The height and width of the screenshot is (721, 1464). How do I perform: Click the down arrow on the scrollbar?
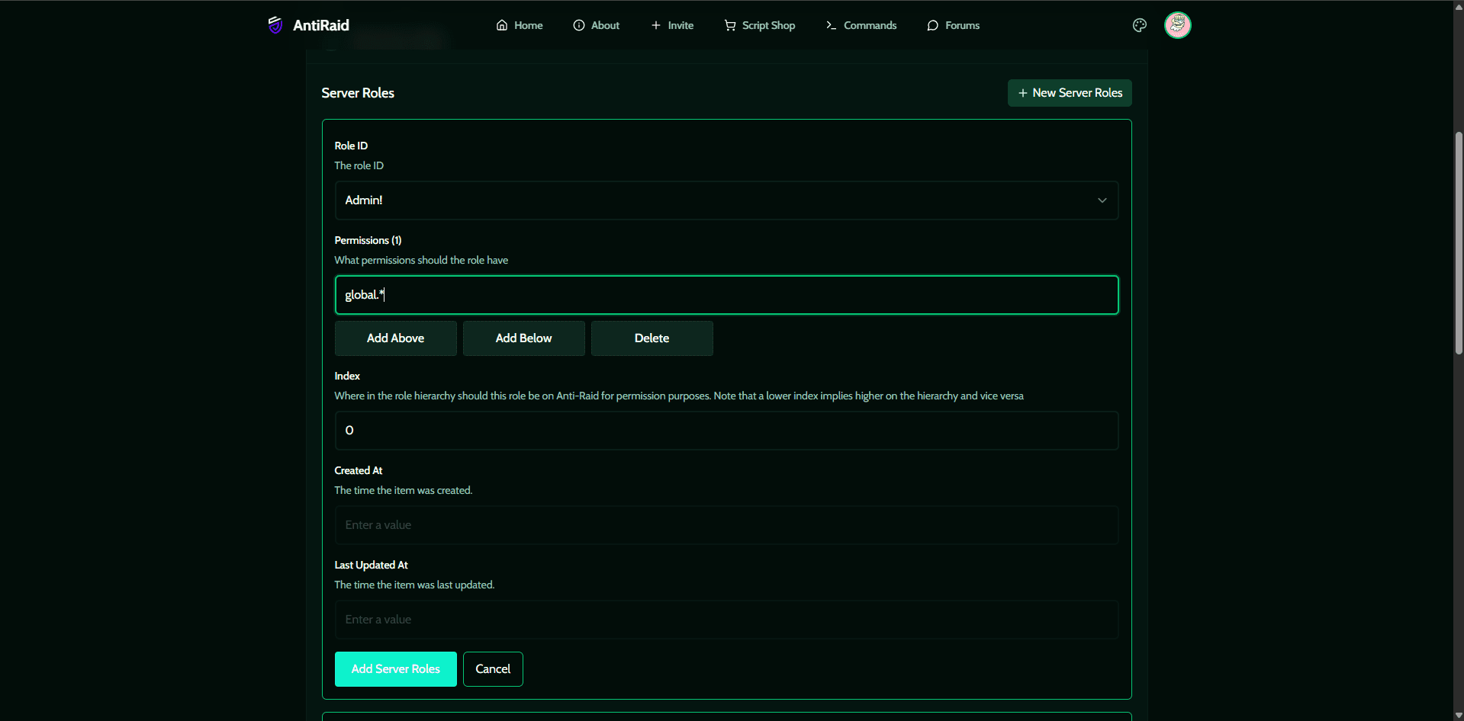click(x=1458, y=715)
